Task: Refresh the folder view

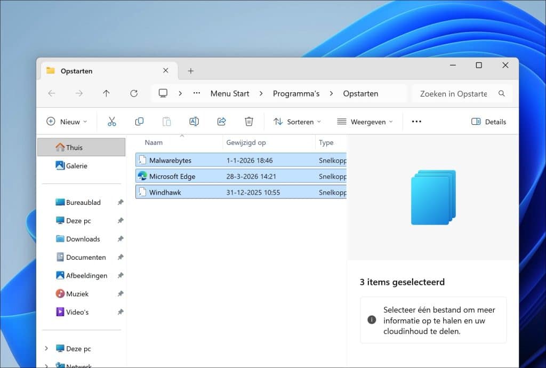Action: [x=133, y=93]
